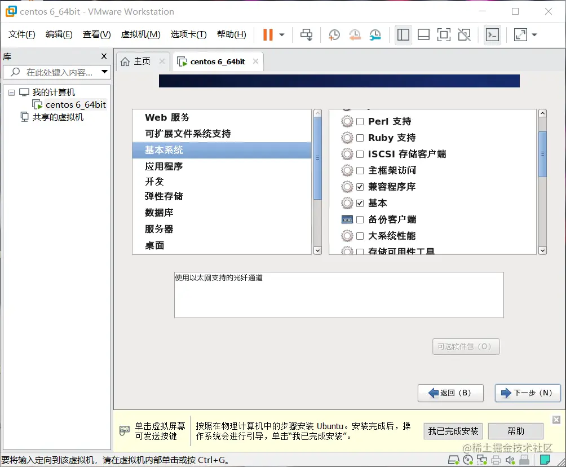The width and height of the screenshot is (566, 467).
Task: Click the package list scrollbar thumb
Action: pos(542,154)
